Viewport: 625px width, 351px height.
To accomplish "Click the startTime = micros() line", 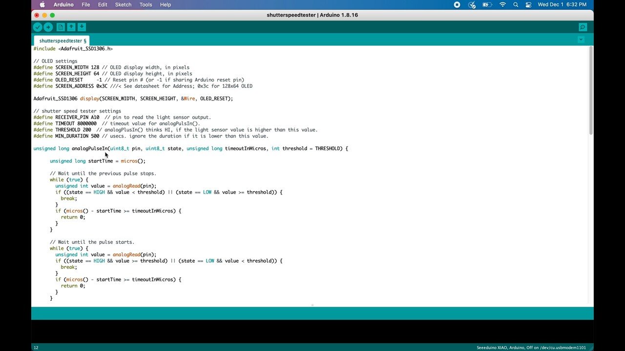I will (x=98, y=161).
